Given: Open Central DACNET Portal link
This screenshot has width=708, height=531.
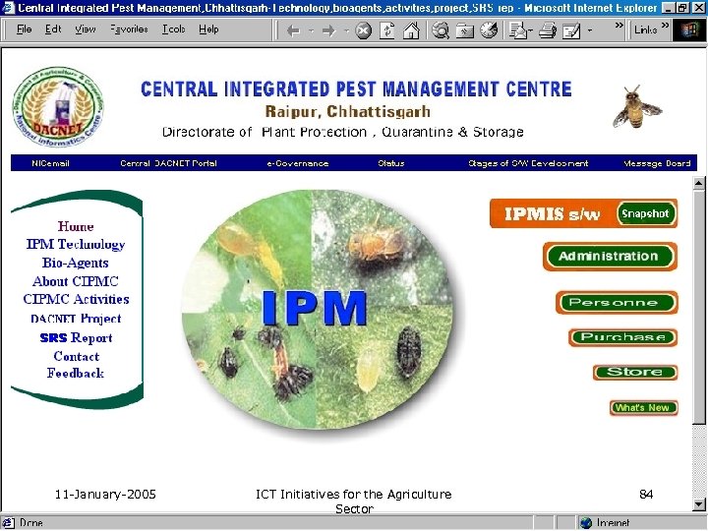Looking at the screenshot, I should [168, 163].
